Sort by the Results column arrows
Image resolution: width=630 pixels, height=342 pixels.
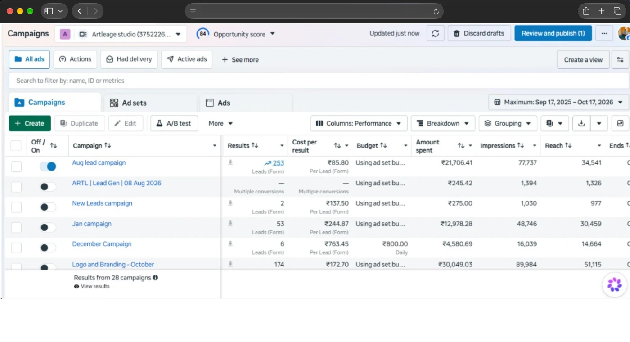[255, 145]
